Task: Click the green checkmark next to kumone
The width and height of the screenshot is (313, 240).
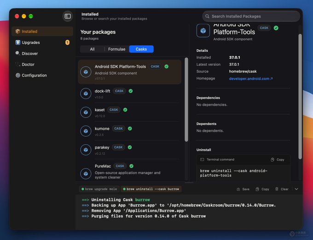Action: [x=130, y=129]
